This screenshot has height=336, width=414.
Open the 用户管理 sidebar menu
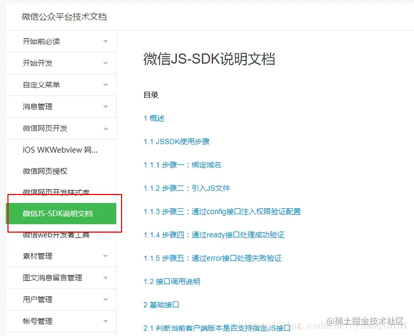point(61,299)
